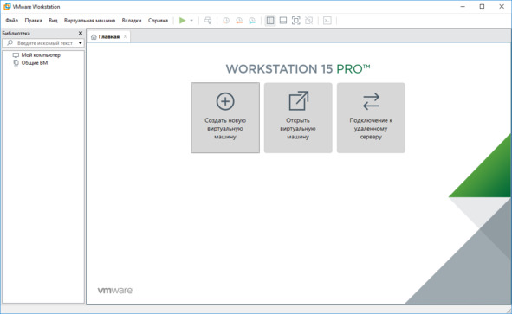This screenshot has height=314, width=512.
Task: Toggle the library sidebar view icon
Action: tap(270, 21)
